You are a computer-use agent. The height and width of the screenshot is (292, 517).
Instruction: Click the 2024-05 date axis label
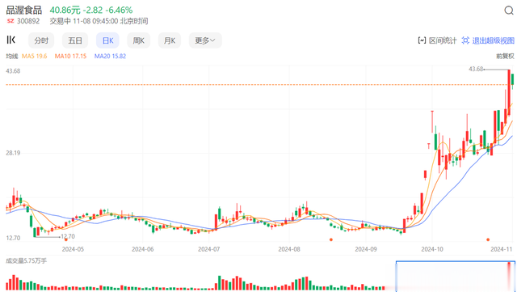(73, 249)
